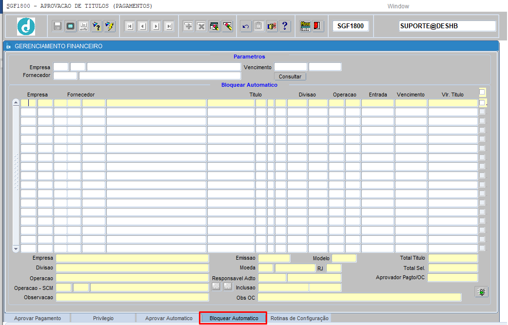Screen dimensions: 508x325
Task: Click the second Vencimento date field
Action: coord(325,67)
